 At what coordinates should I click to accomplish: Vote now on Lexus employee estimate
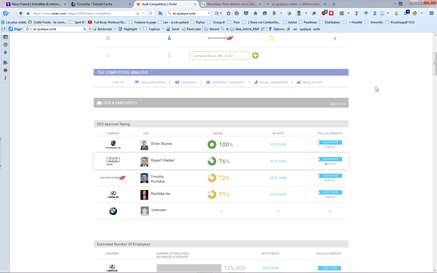[x=270, y=268]
